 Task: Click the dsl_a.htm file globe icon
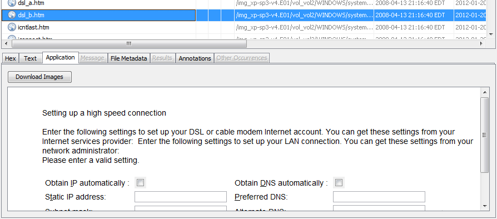[x=12, y=3]
